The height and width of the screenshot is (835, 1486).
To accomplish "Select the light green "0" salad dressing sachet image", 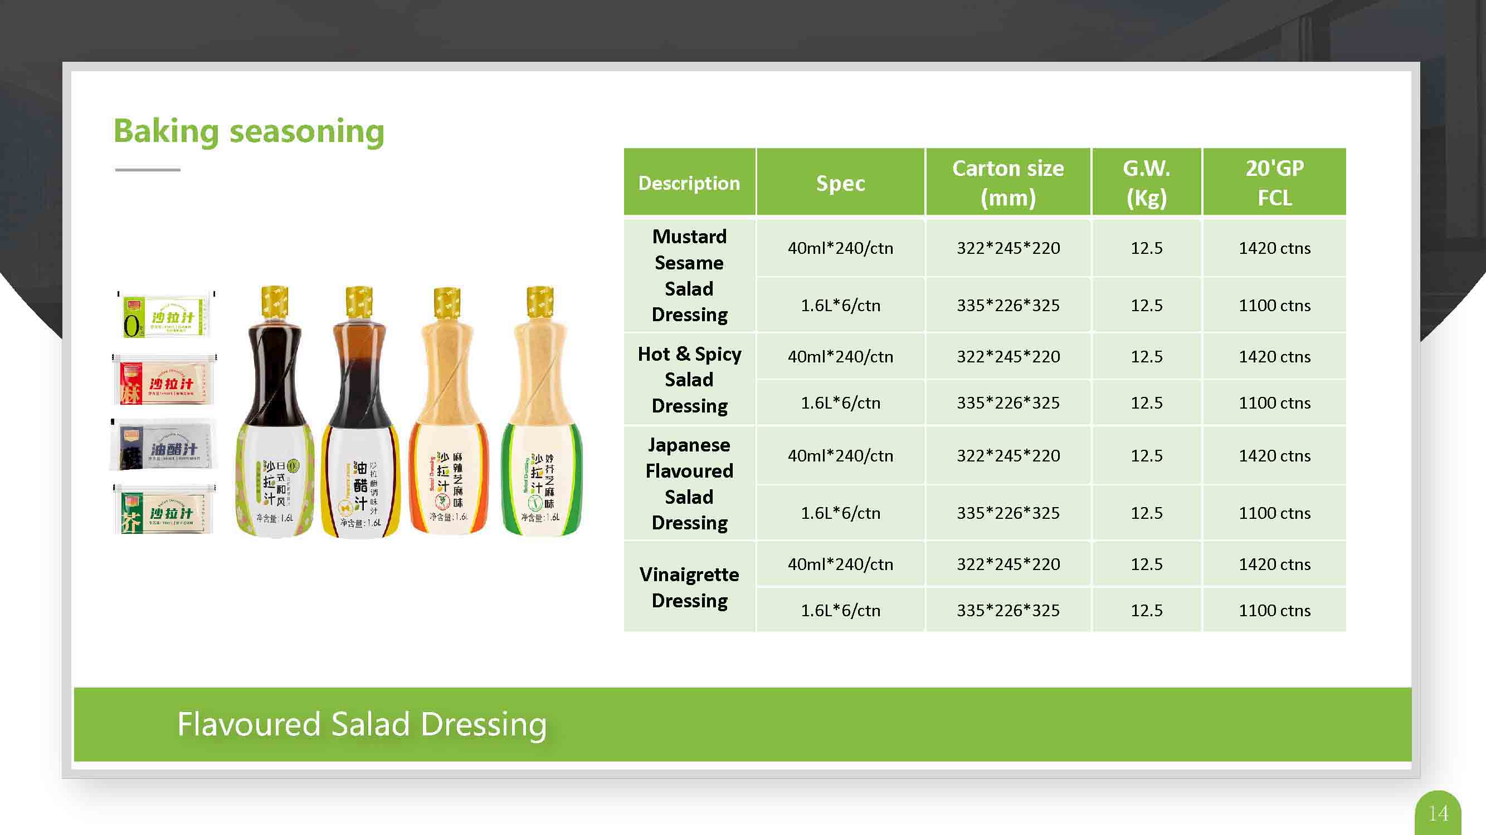I will pos(165,315).
